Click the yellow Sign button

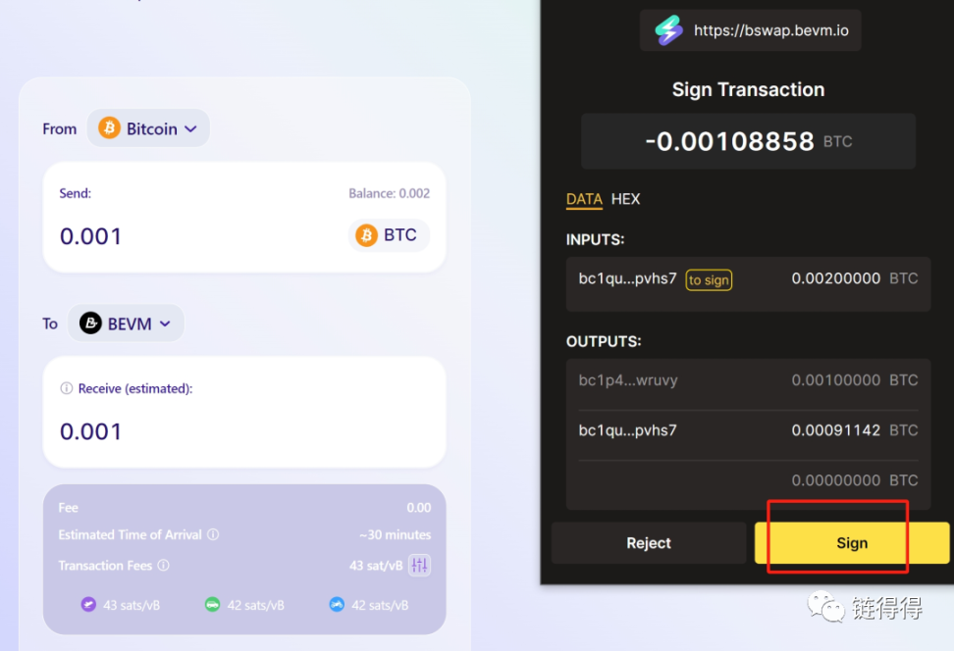tap(852, 543)
